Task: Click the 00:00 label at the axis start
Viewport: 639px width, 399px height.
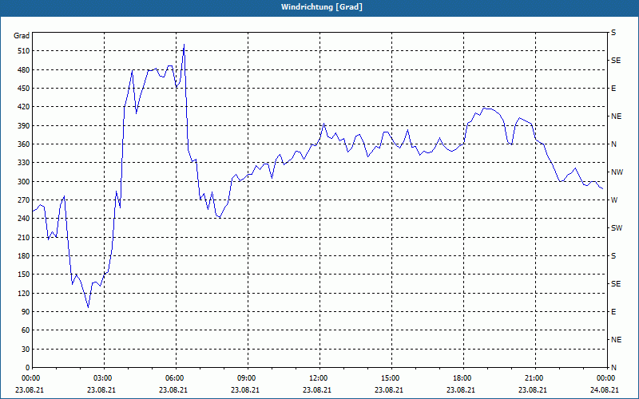Action: [31, 378]
